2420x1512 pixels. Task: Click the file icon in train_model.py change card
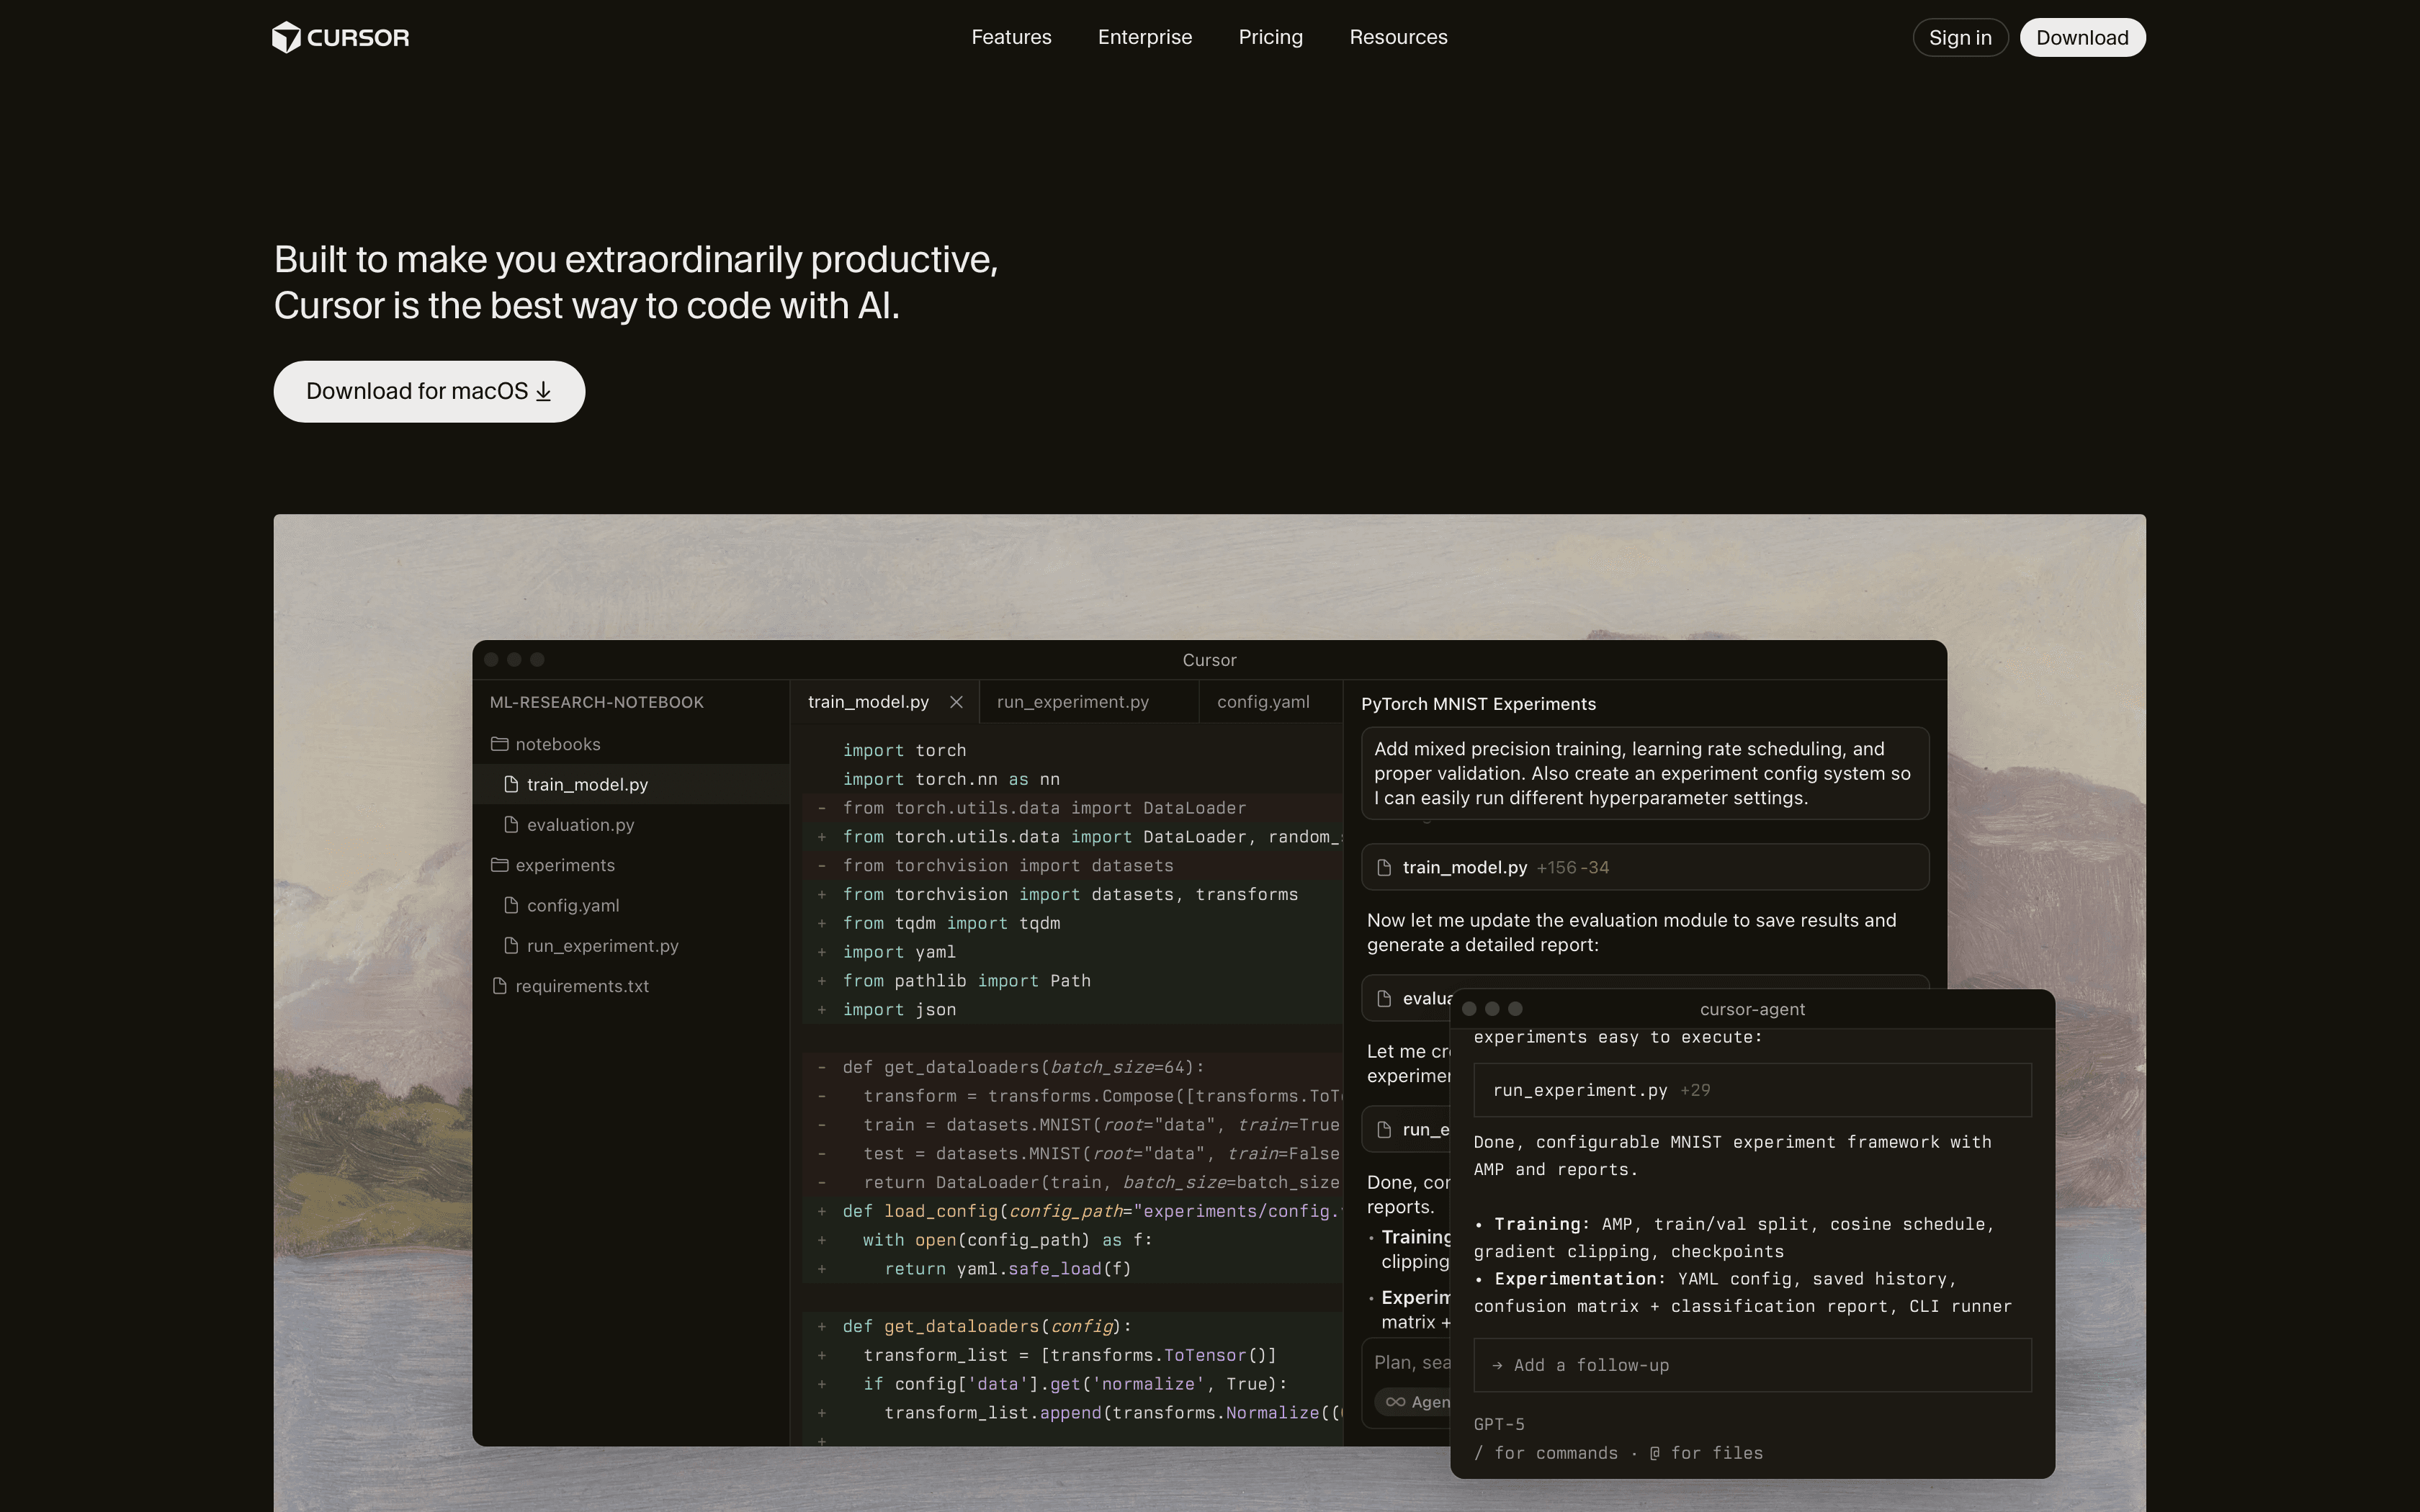pyautogui.click(x=1384, y=867)
